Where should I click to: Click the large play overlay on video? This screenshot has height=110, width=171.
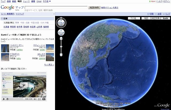tap(24, 85)
